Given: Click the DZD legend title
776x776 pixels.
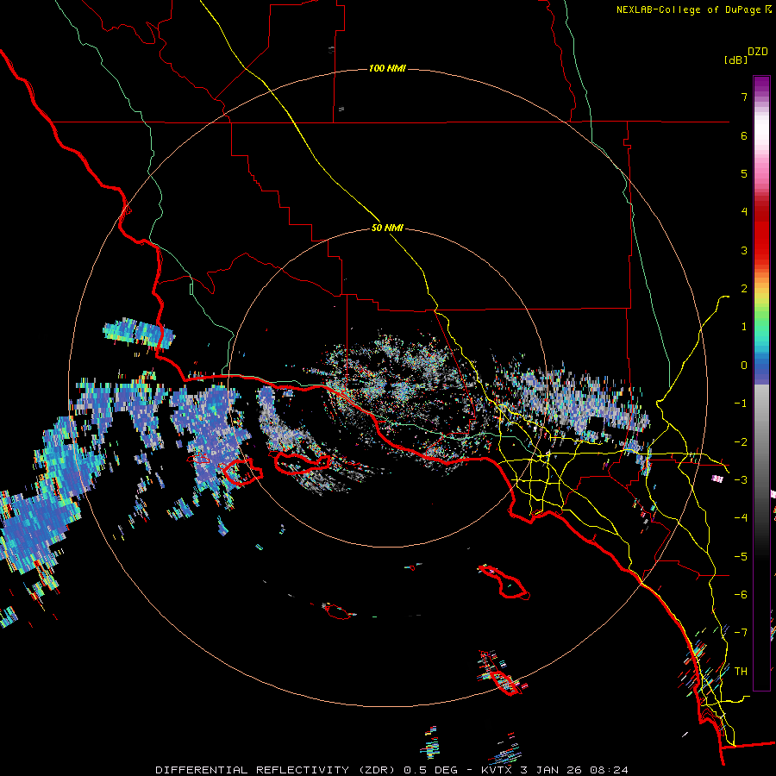Looking at the screenshot, I should 758,52.
